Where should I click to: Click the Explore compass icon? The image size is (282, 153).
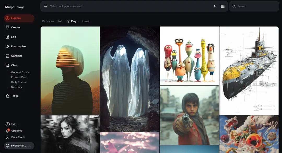(x=8, y=18)
